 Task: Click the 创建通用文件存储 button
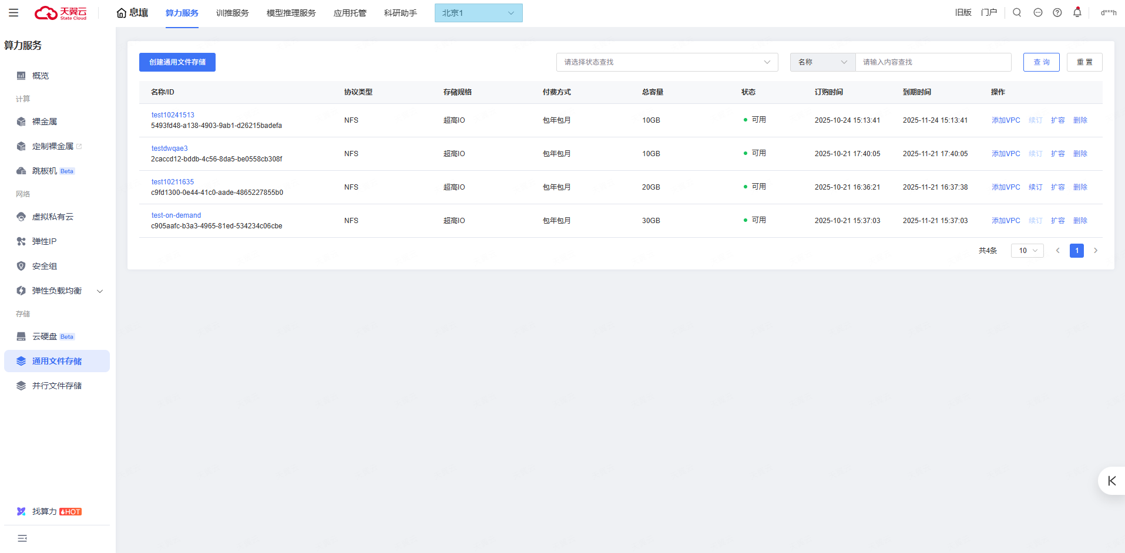(177, 62)
